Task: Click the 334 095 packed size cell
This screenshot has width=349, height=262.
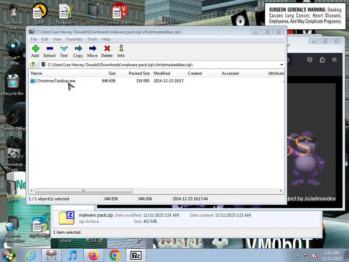Action: click(143, 81)
